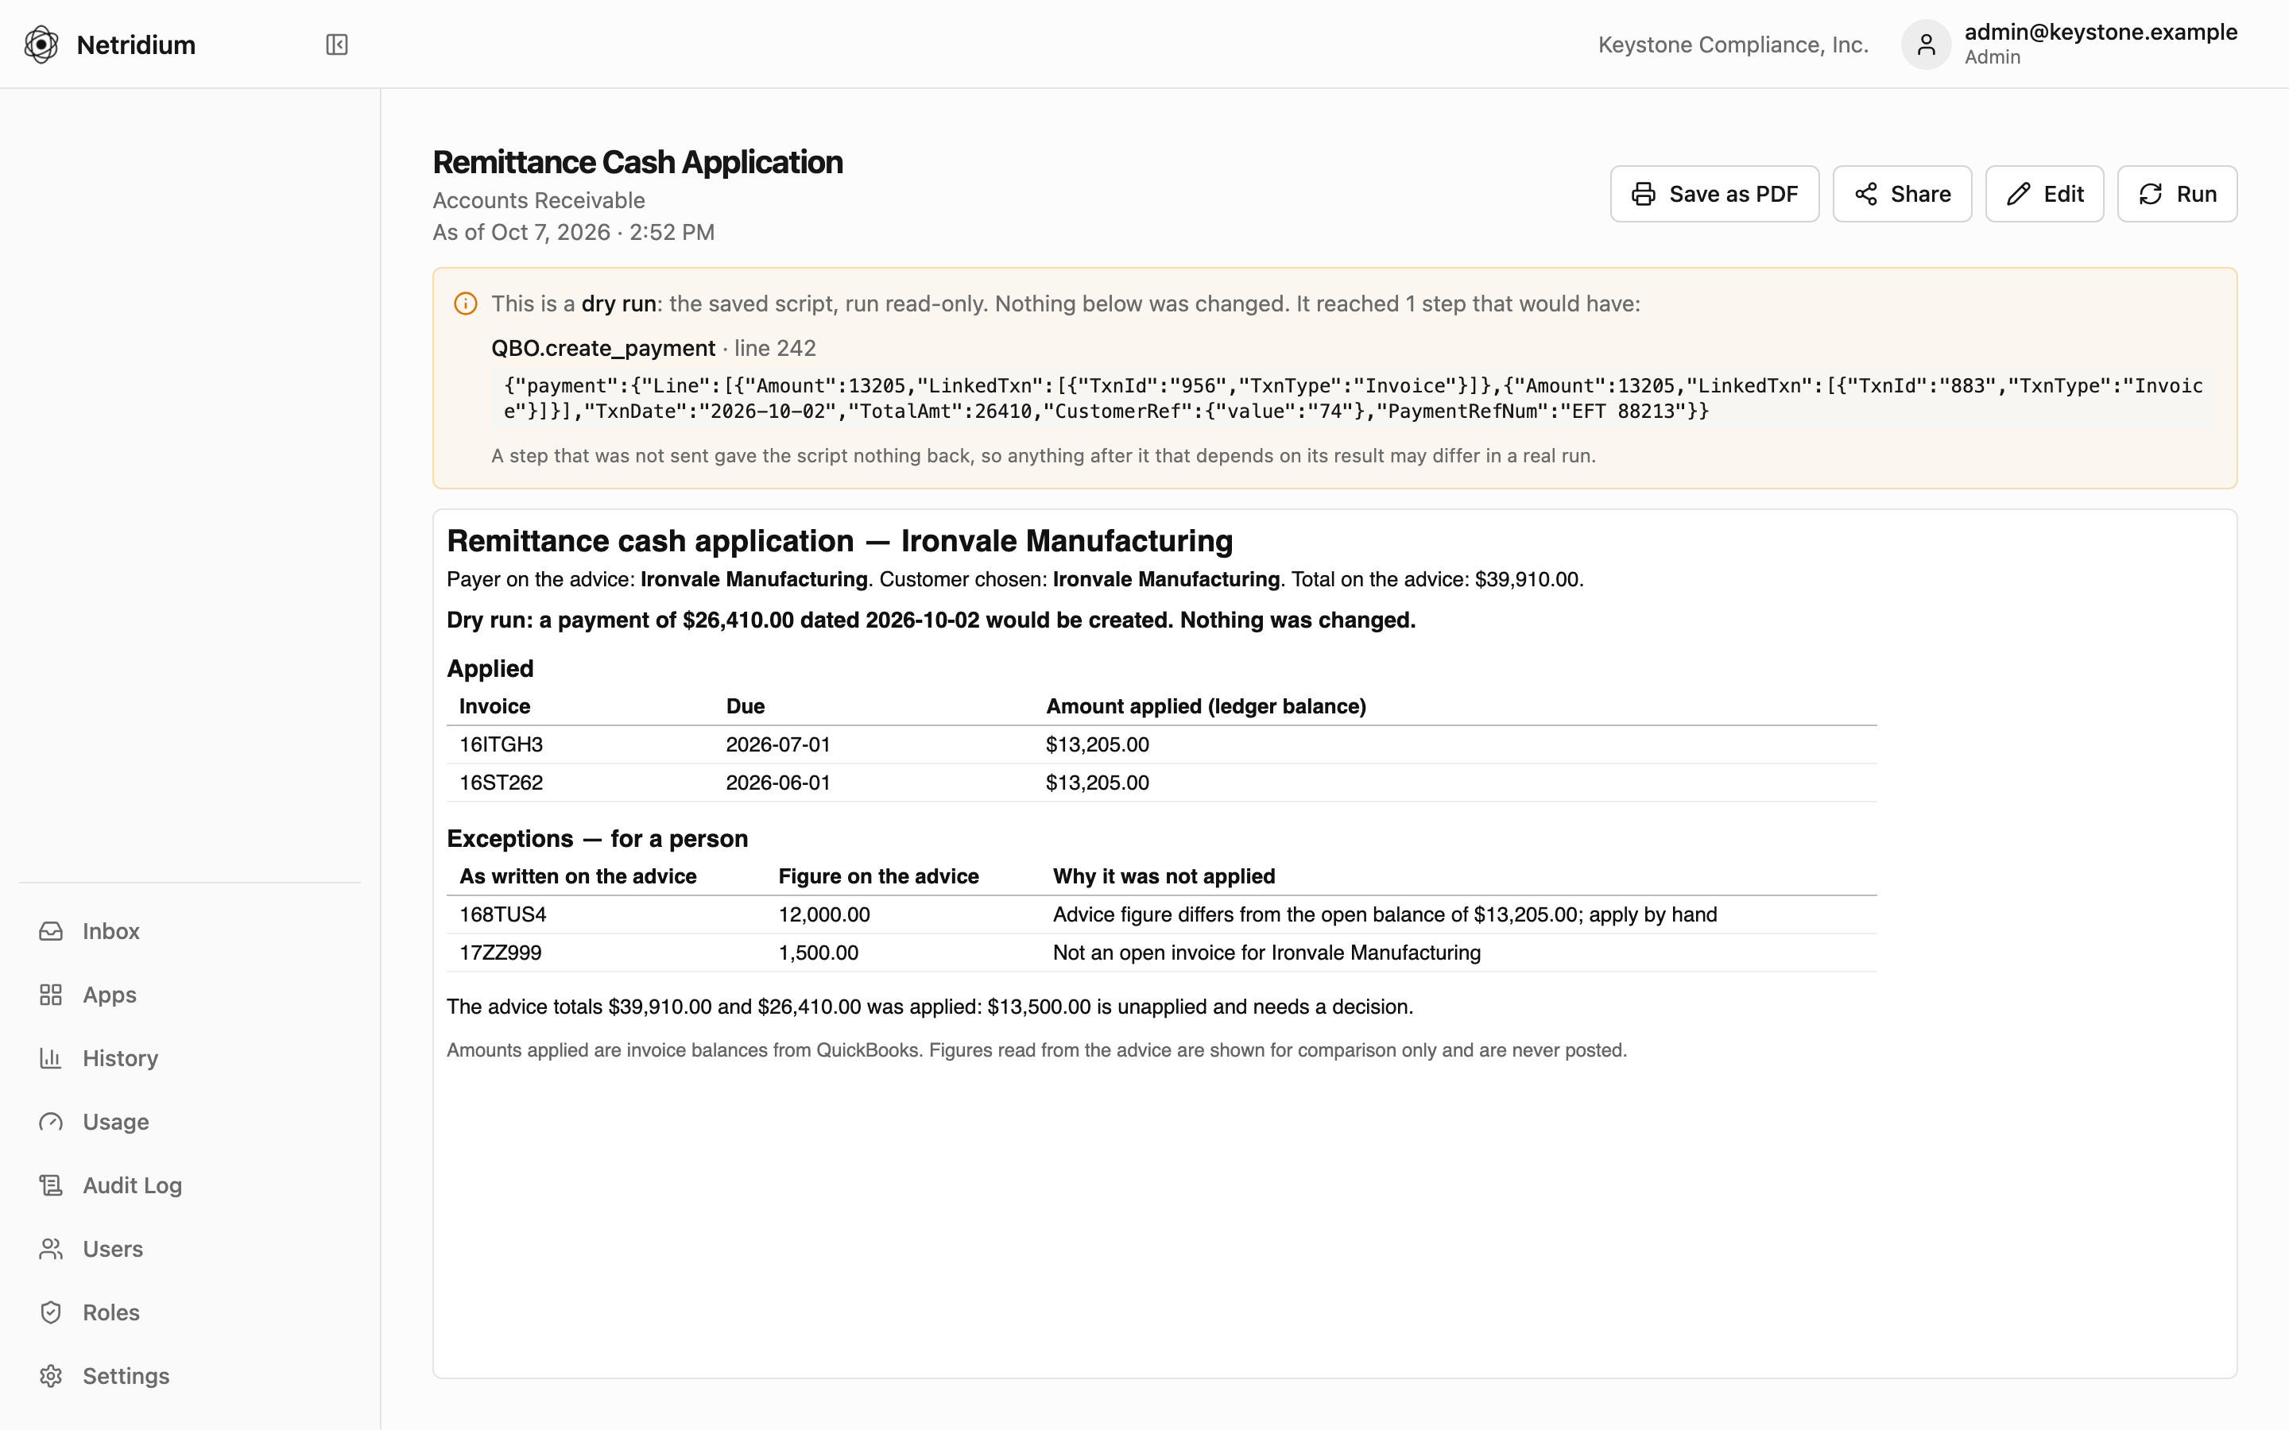Image resolution: width=2289 pixels, height=1430 pixels.
Task: Run the script for real
Action: [x=2176, y=194]
